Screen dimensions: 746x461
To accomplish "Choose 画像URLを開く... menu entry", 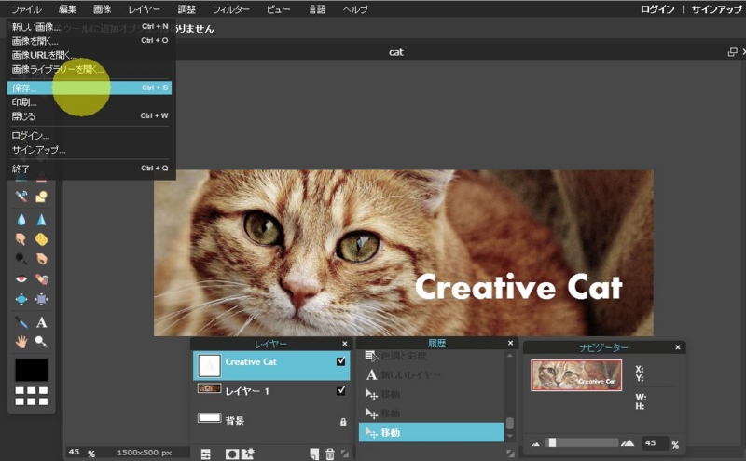I will point(90,55).
